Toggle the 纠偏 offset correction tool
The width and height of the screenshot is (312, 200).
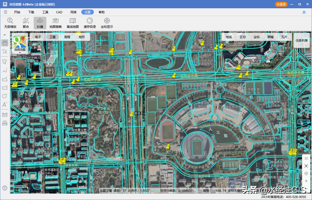tap(40, 23)
